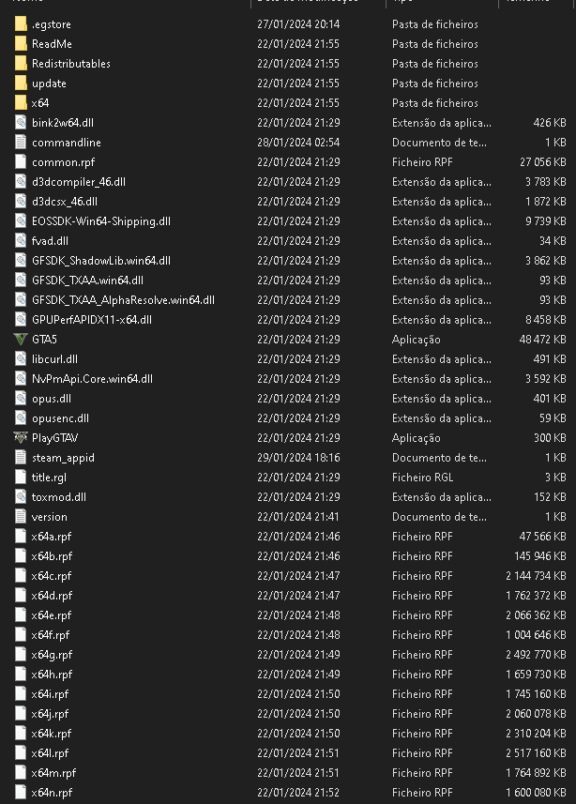Select the EOSSDK-Win64-Shipping.dll icon
This screenshot has height=804, width=576.
pyautogui.click(x=20, y=221)
